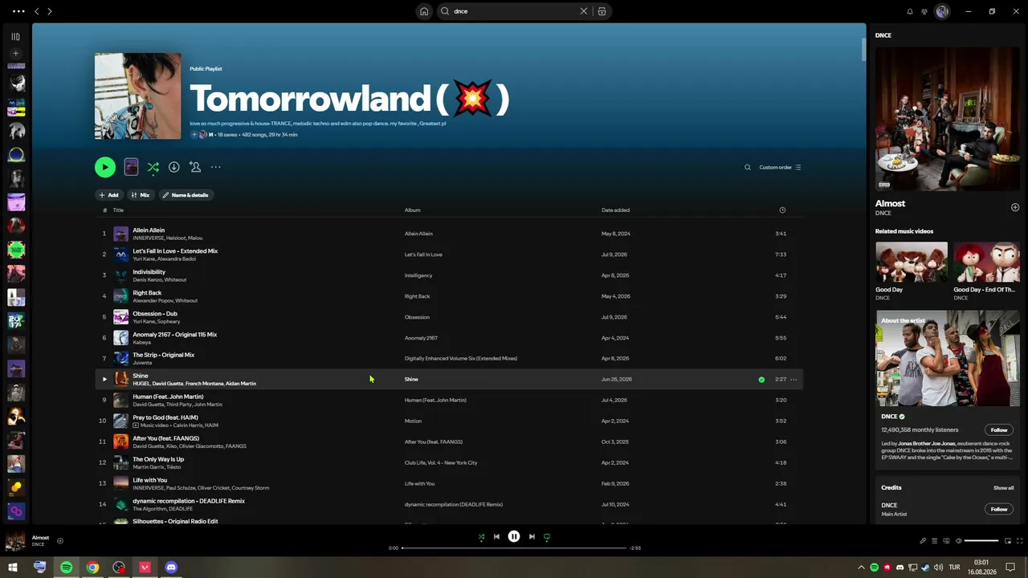Sort by the Date added column header
Image resolution: width=1028 pixels, height=578 pixels.
pos(615,210)
